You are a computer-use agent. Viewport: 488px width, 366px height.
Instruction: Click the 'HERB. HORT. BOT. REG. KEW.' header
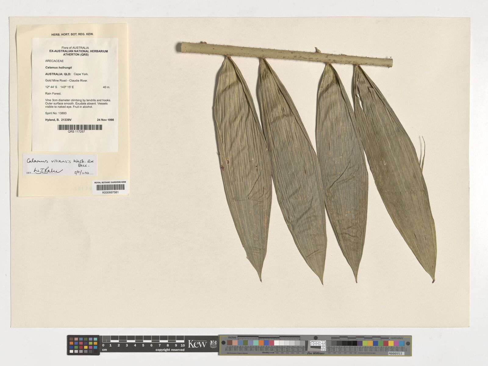coord(72,34)
